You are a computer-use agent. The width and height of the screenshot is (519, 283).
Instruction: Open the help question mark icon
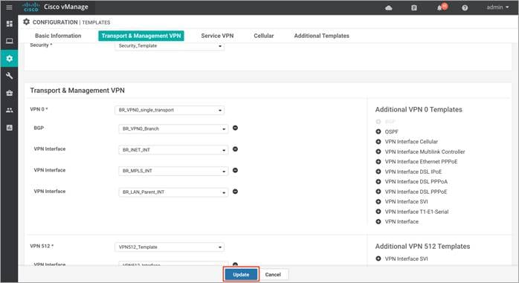tap(465, 7)
